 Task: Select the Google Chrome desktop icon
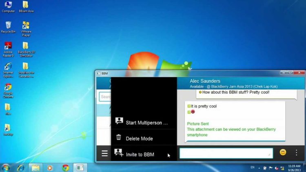pos(8,90)
